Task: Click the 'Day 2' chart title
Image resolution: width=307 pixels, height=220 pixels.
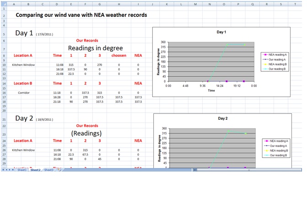Action: tap(223, 118)
